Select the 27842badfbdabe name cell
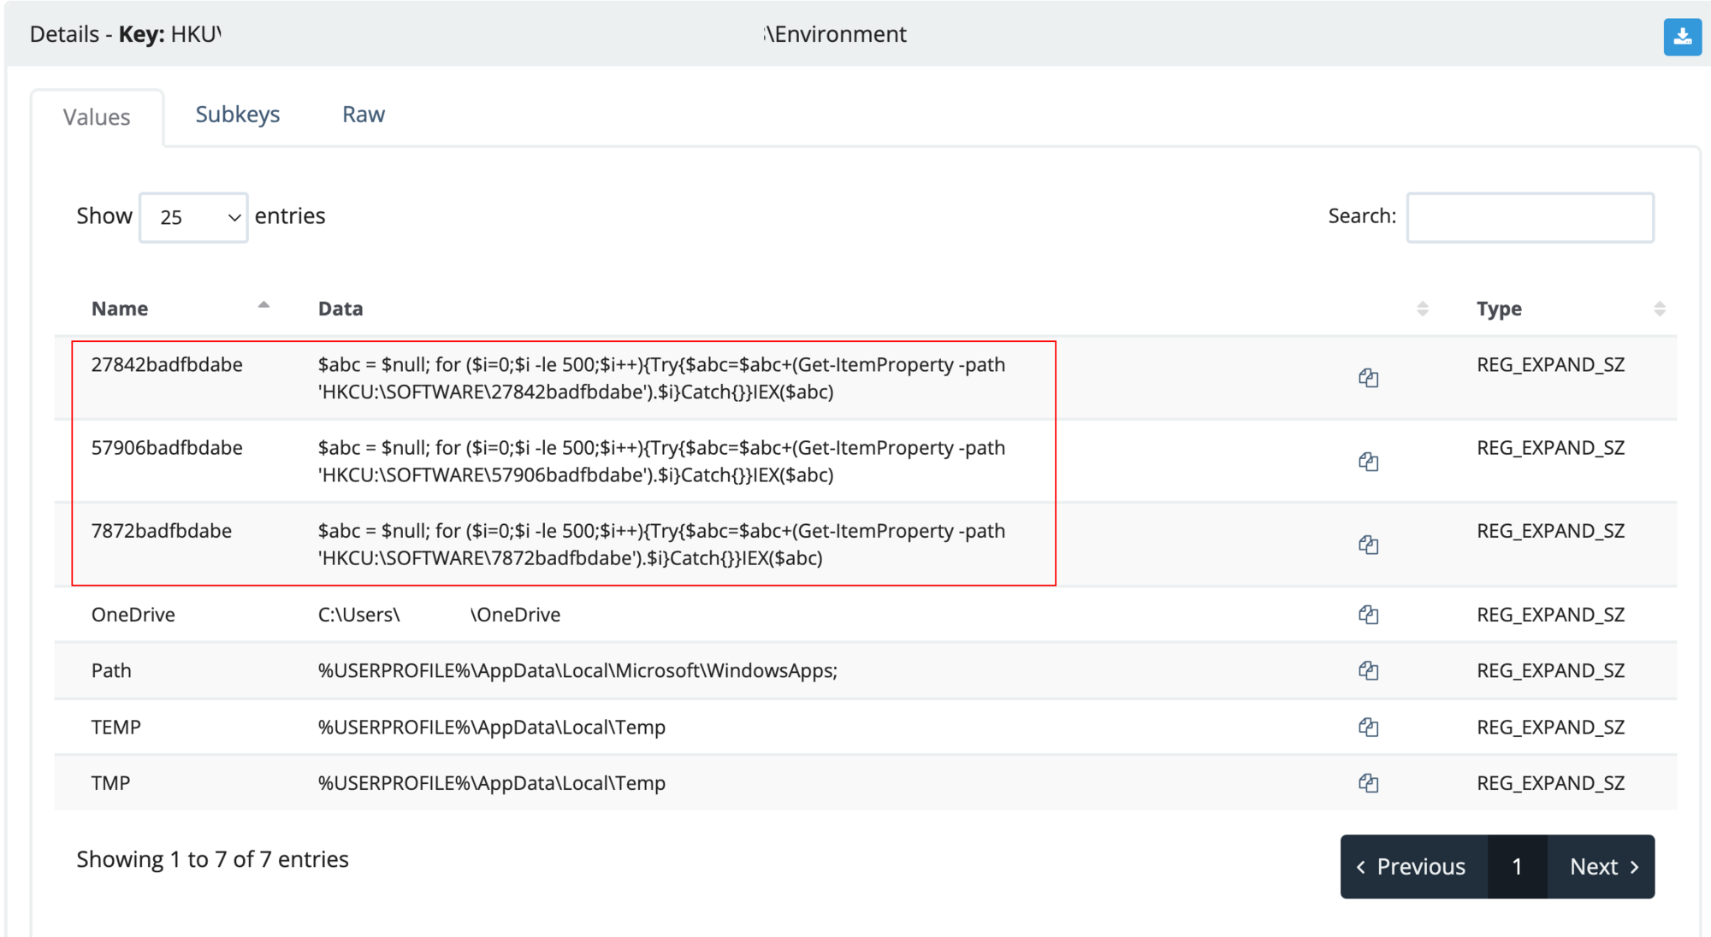 click(167, 365)
